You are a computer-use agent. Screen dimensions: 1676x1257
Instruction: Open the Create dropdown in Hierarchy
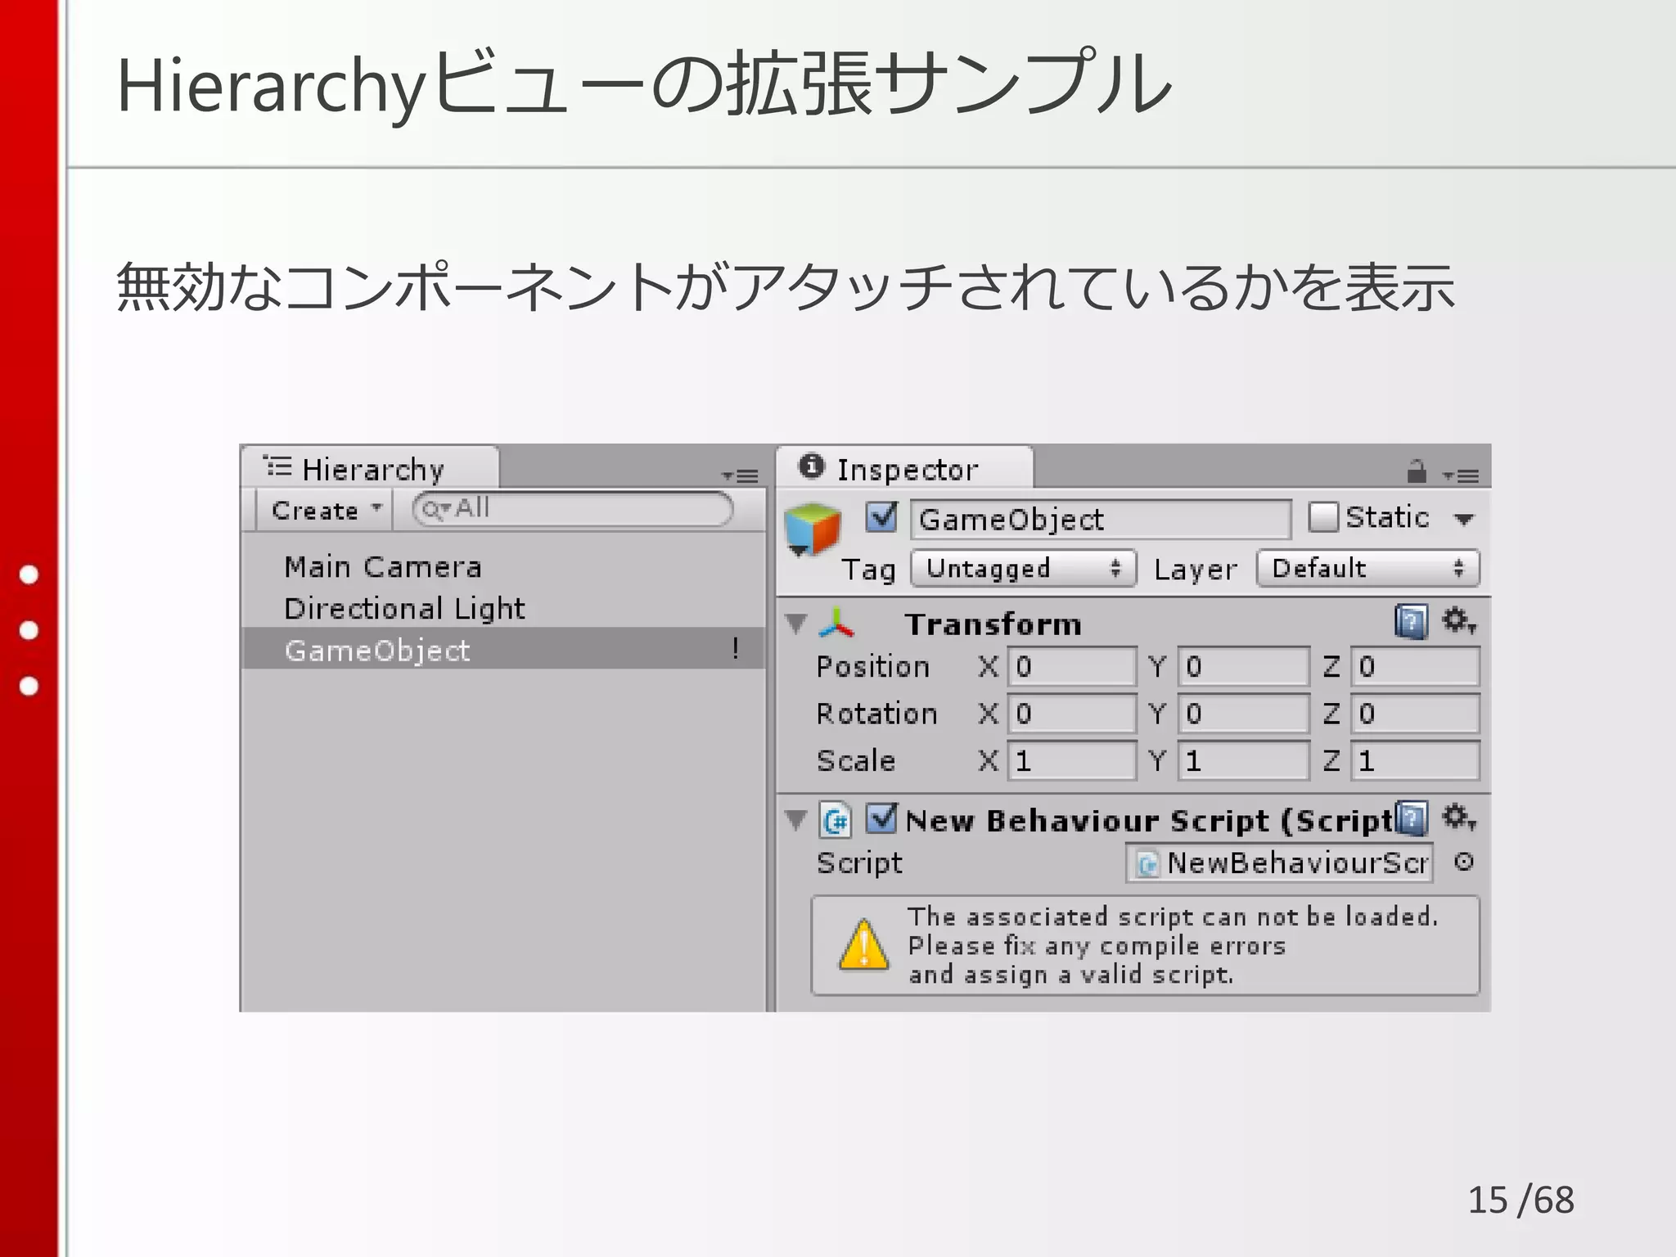325,511
